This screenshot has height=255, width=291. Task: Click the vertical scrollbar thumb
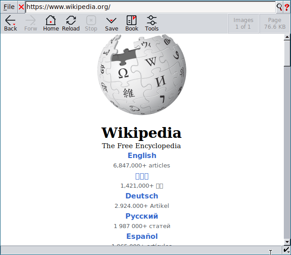coord(287,53)
